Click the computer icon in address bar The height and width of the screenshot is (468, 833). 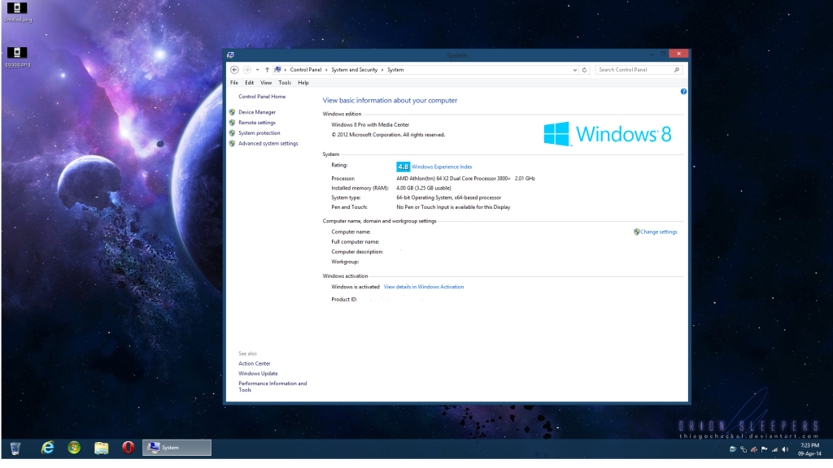277,70
